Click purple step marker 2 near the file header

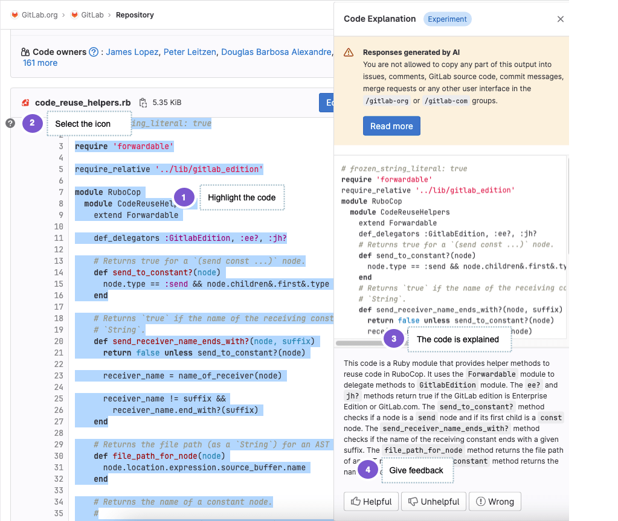[x=32, y=123]
